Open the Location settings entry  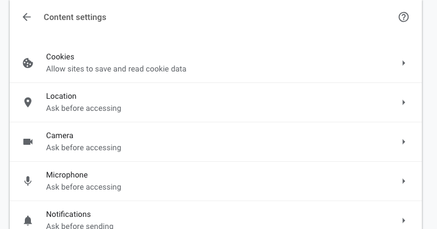coord(216,102)
